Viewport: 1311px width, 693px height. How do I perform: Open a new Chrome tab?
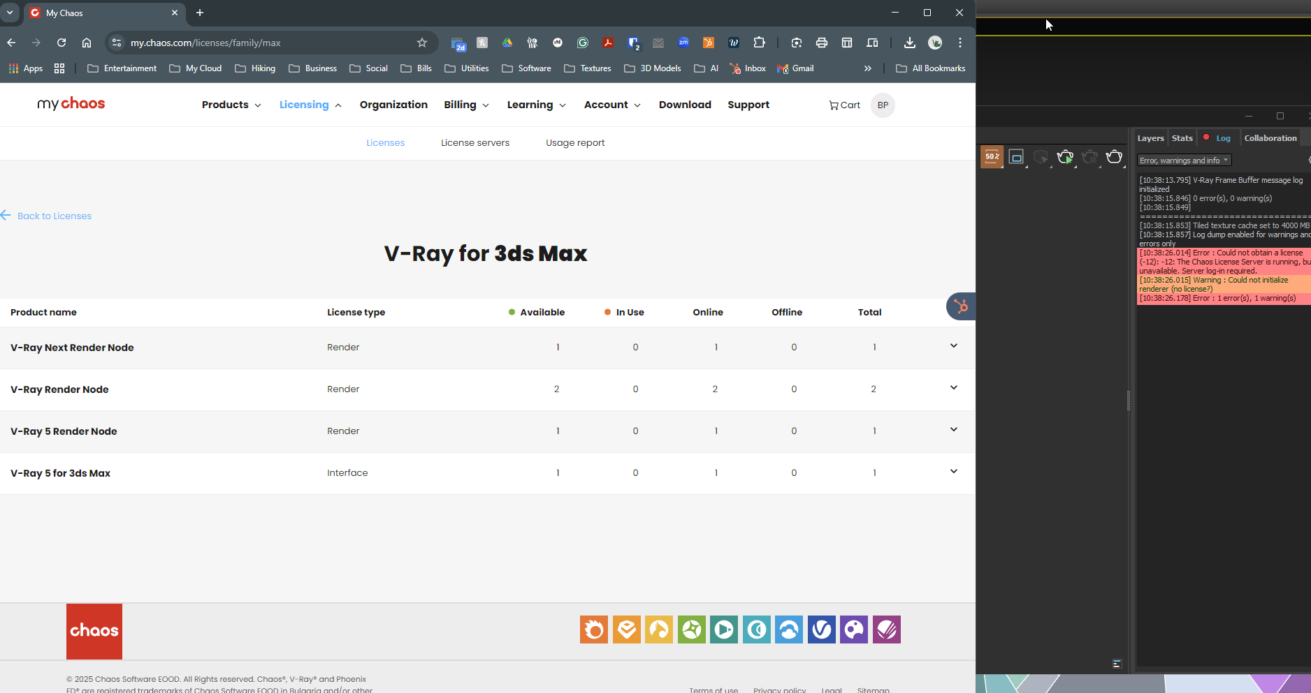(x=200, y=13)
